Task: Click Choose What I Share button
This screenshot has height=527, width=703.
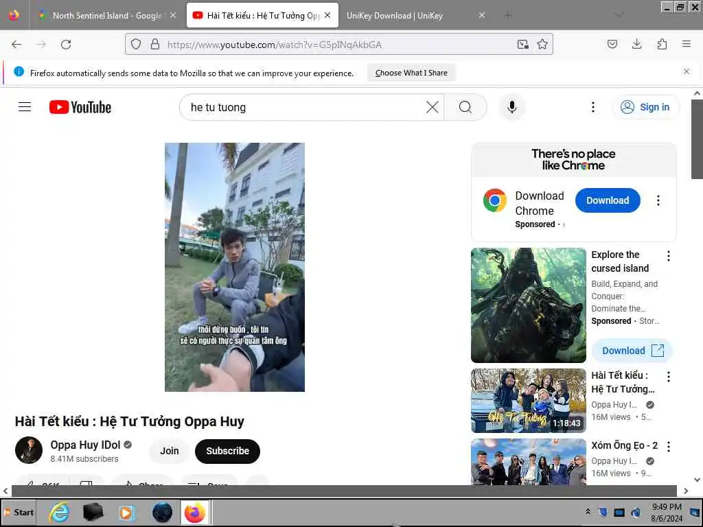Action: (x=411, y=73)
